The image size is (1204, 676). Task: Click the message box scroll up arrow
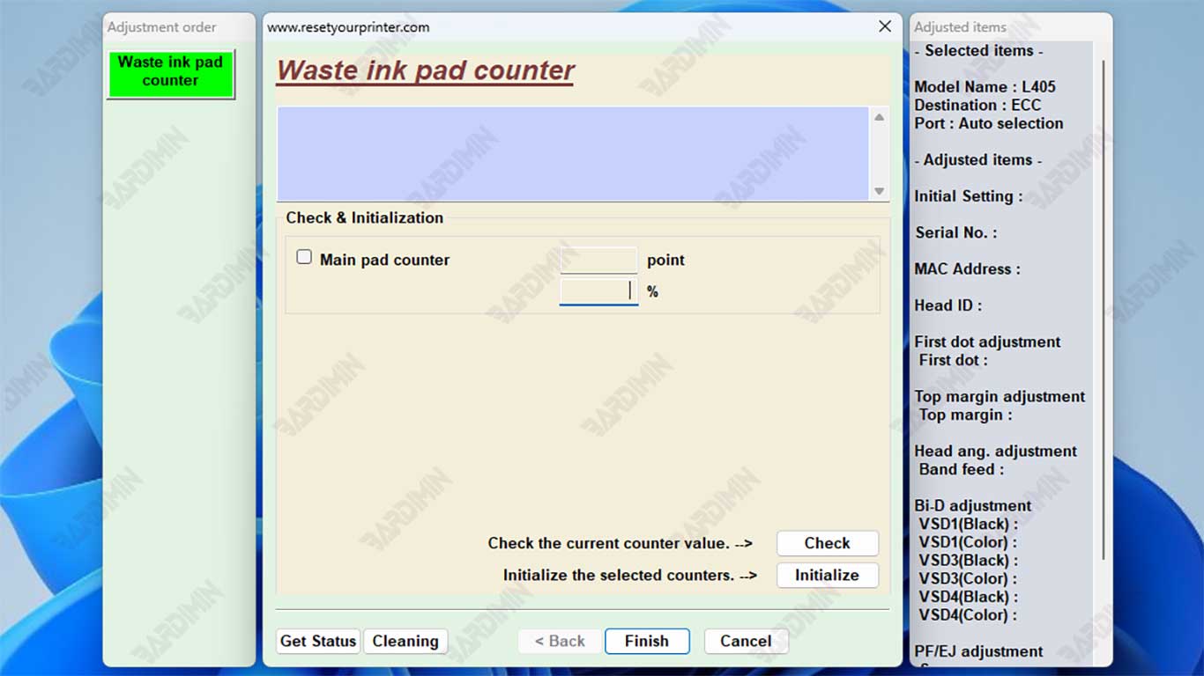coord(879,118)
